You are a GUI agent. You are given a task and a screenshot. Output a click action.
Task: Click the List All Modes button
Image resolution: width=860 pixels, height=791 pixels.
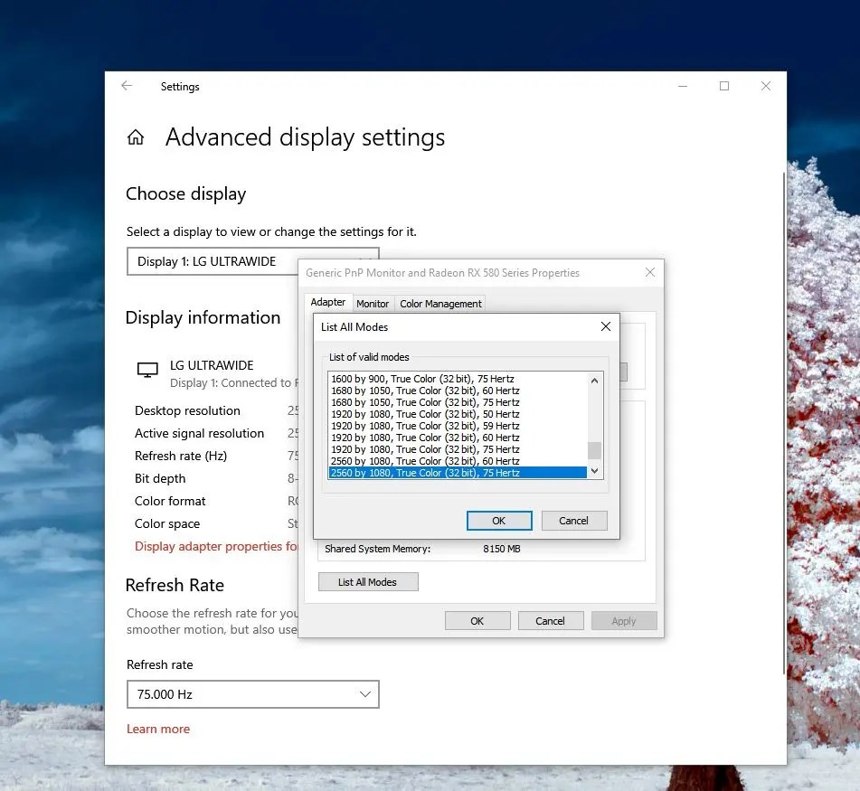coord(368,581)
